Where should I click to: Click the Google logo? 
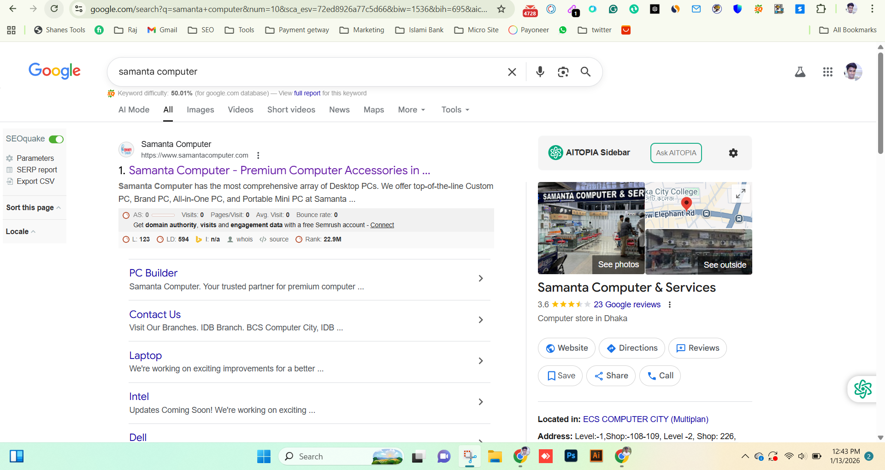[x=54, y=70]
